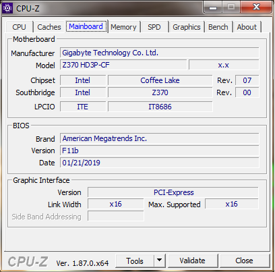The width and height of the screenshot is (275, 272).
Task: Go to the SPD tab
Action: tap(154, 27)
